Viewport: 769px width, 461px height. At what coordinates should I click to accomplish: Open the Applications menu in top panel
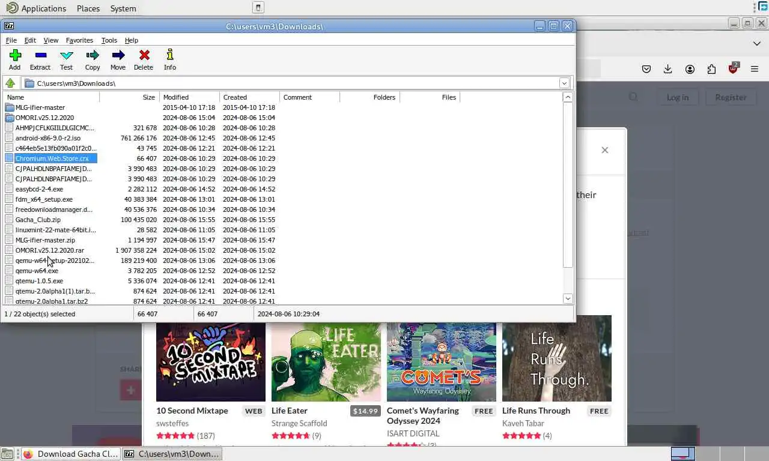tap(36, 8)
